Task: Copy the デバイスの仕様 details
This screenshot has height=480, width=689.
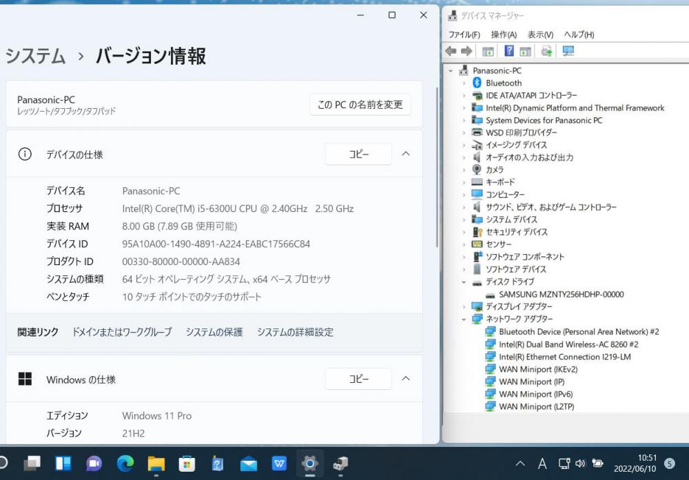Action: (x=358, y=154)
